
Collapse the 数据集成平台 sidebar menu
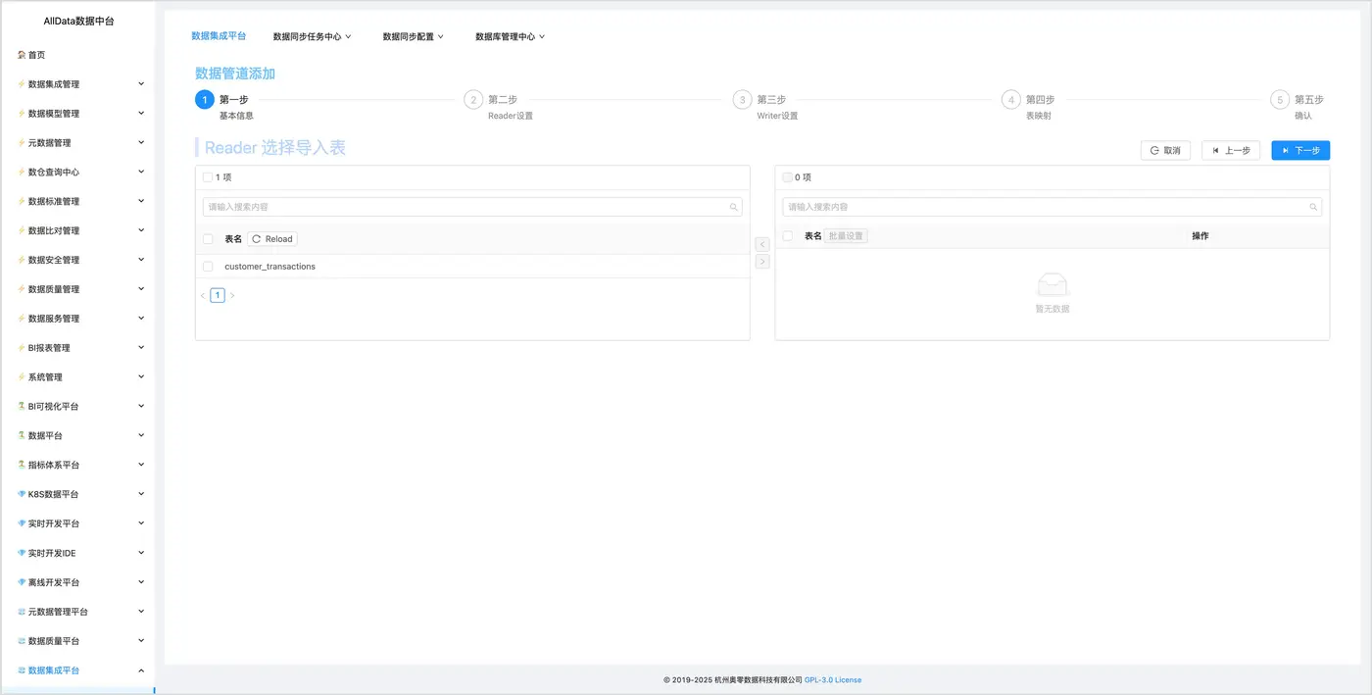141,670
